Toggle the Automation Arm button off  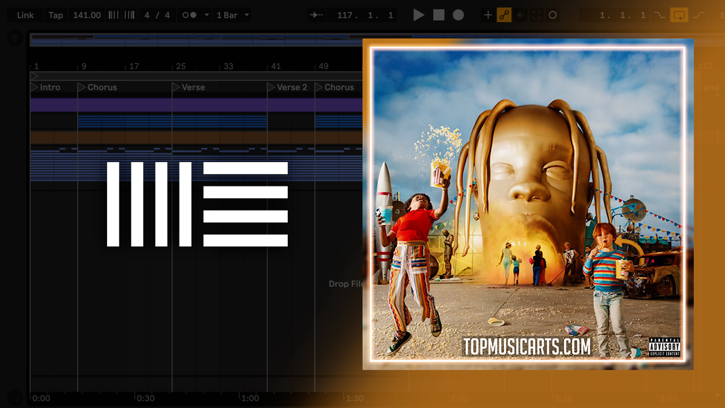coord(504,15)
